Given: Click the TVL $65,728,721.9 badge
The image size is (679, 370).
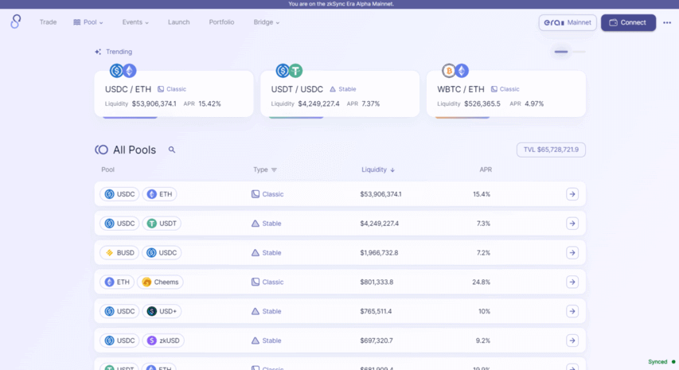Looking at the screenshot, I should coord(551,150).
